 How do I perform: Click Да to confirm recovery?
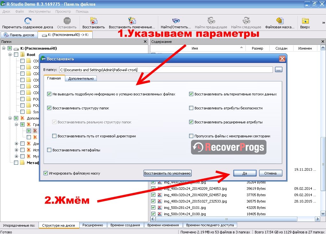(245, 173)
